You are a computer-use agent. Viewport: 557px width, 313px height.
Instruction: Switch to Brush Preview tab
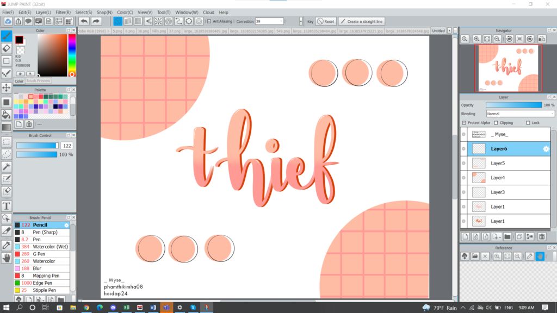click(x=39, y=81)
